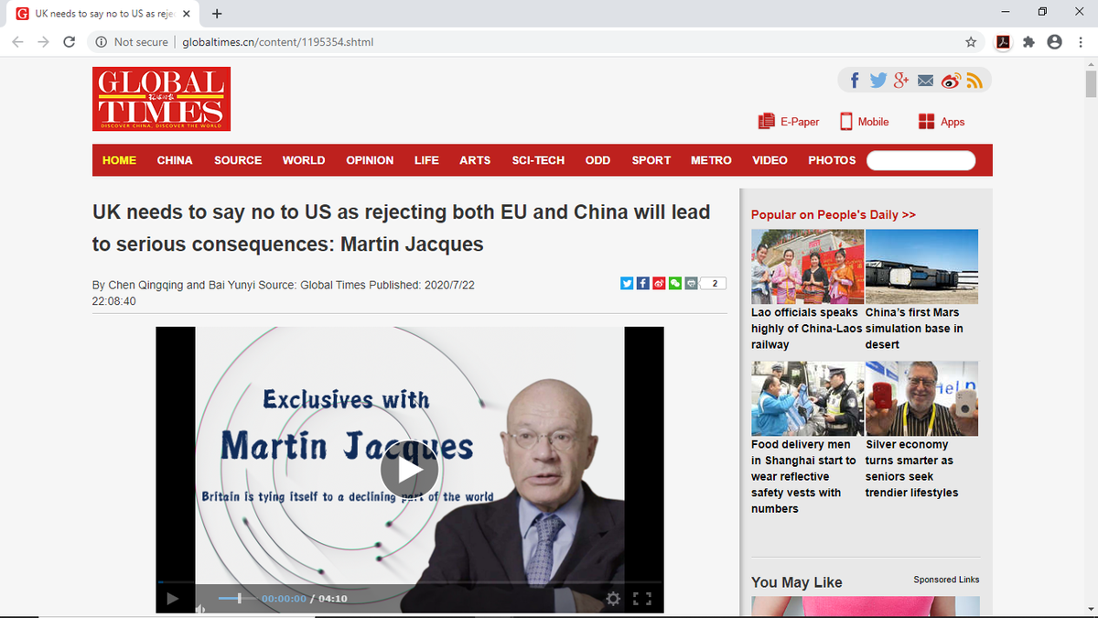Click the email envelope icon in header
1098x618 pixels.
tap(926, 81)
